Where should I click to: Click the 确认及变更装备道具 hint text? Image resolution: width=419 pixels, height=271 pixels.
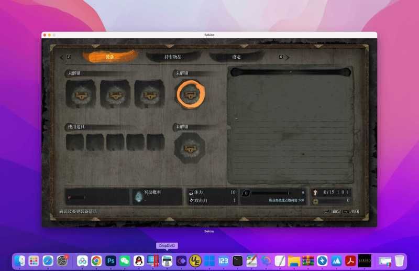click(78, 211)
